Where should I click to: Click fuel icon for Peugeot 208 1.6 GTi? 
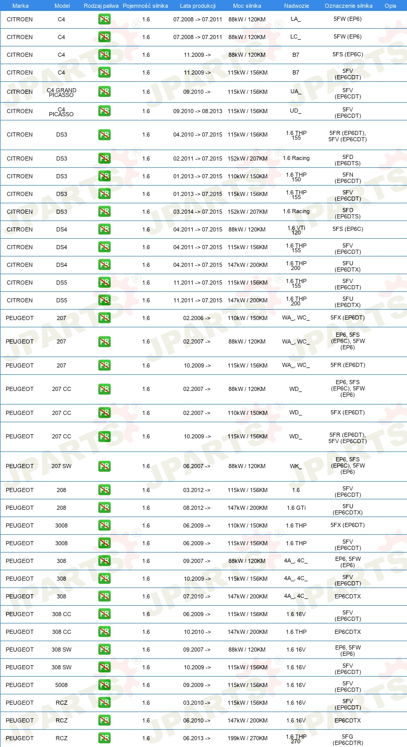click(x=105, y=508)
